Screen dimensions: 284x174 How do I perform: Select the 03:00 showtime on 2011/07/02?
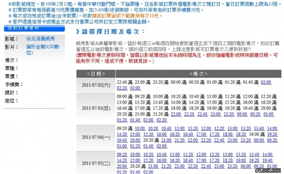[x=135, y=88]
